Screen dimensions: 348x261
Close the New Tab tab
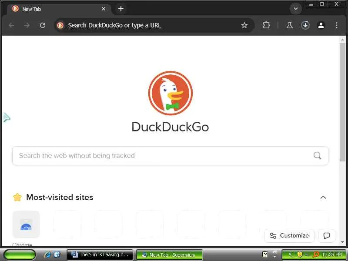click(104, 9)
